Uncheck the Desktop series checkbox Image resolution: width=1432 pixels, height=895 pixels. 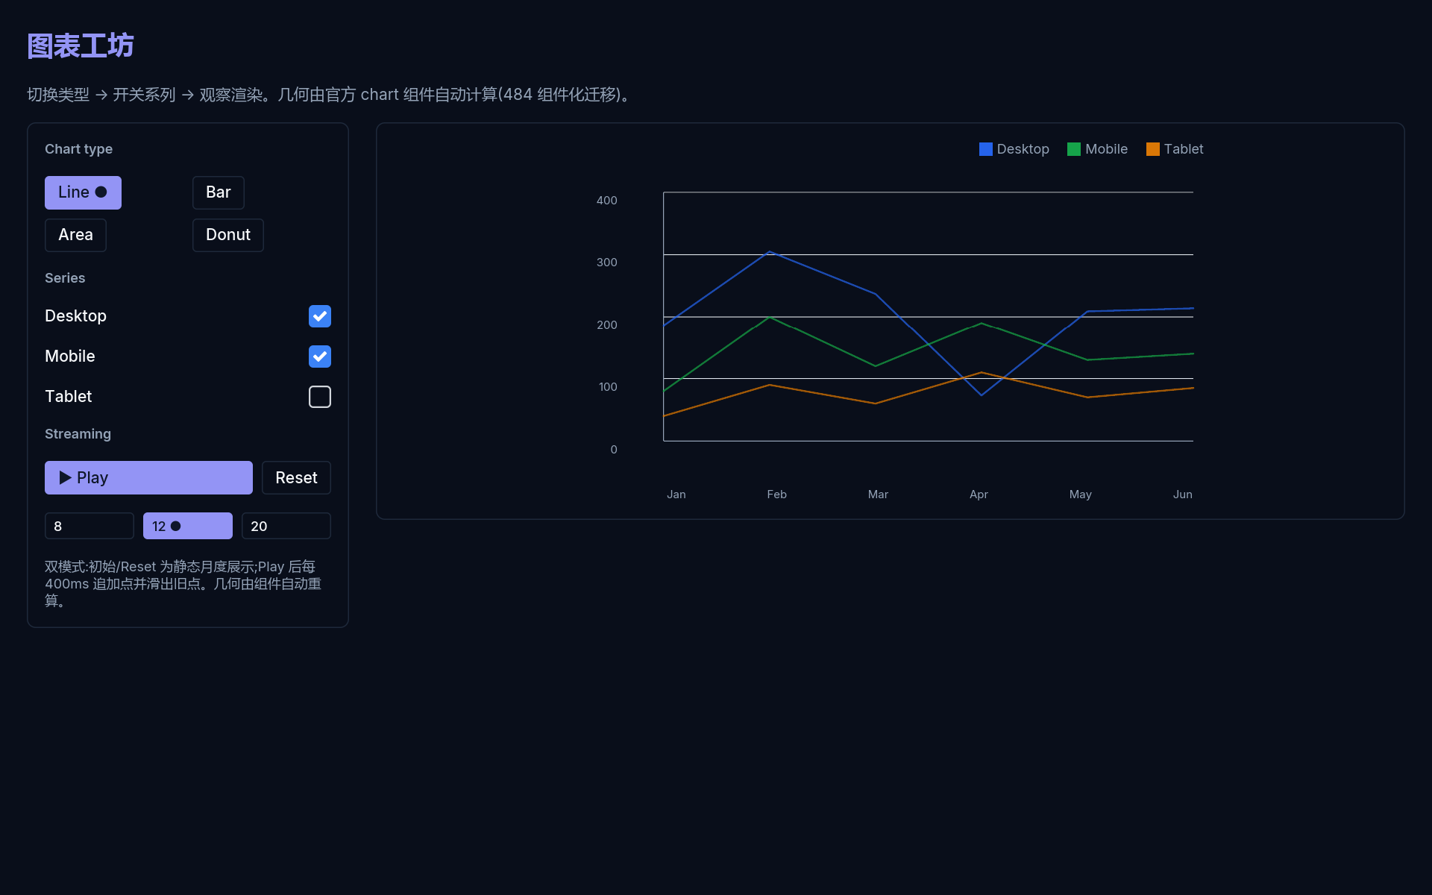(320, 316)
